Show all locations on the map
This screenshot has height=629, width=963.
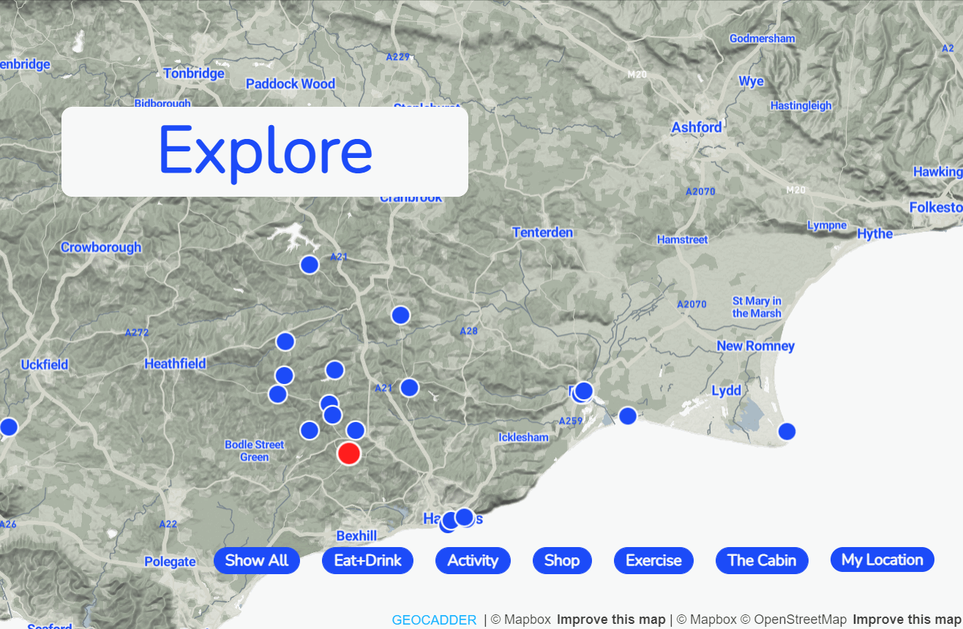(257, 561)
